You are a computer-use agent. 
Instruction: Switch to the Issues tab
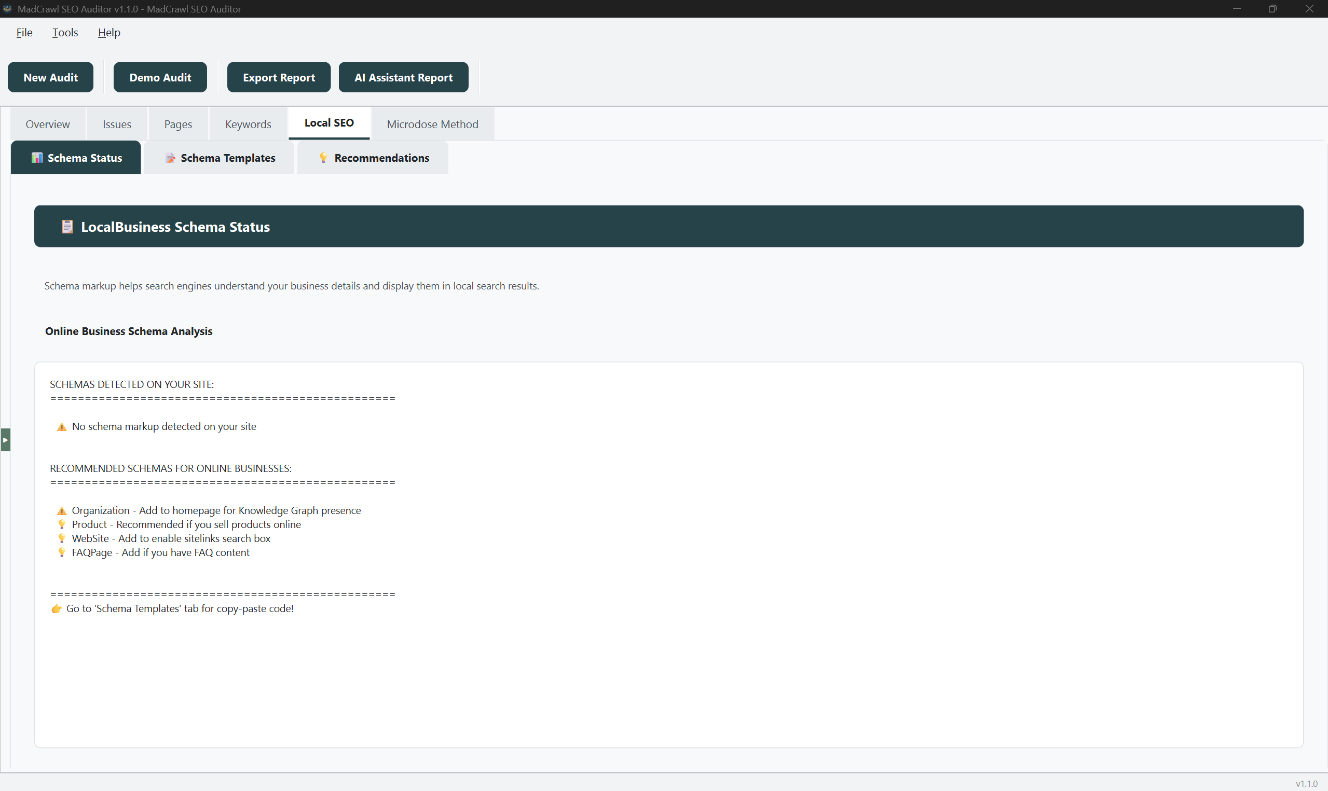pos(117,124)
